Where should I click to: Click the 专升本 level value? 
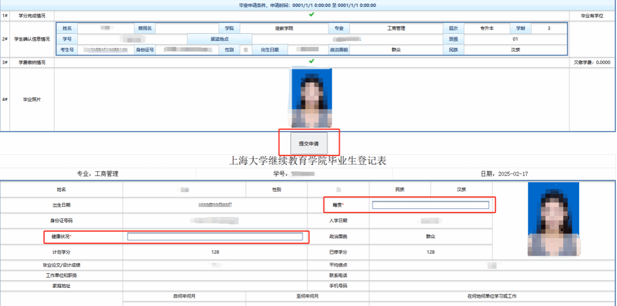(x=486, y=28)
